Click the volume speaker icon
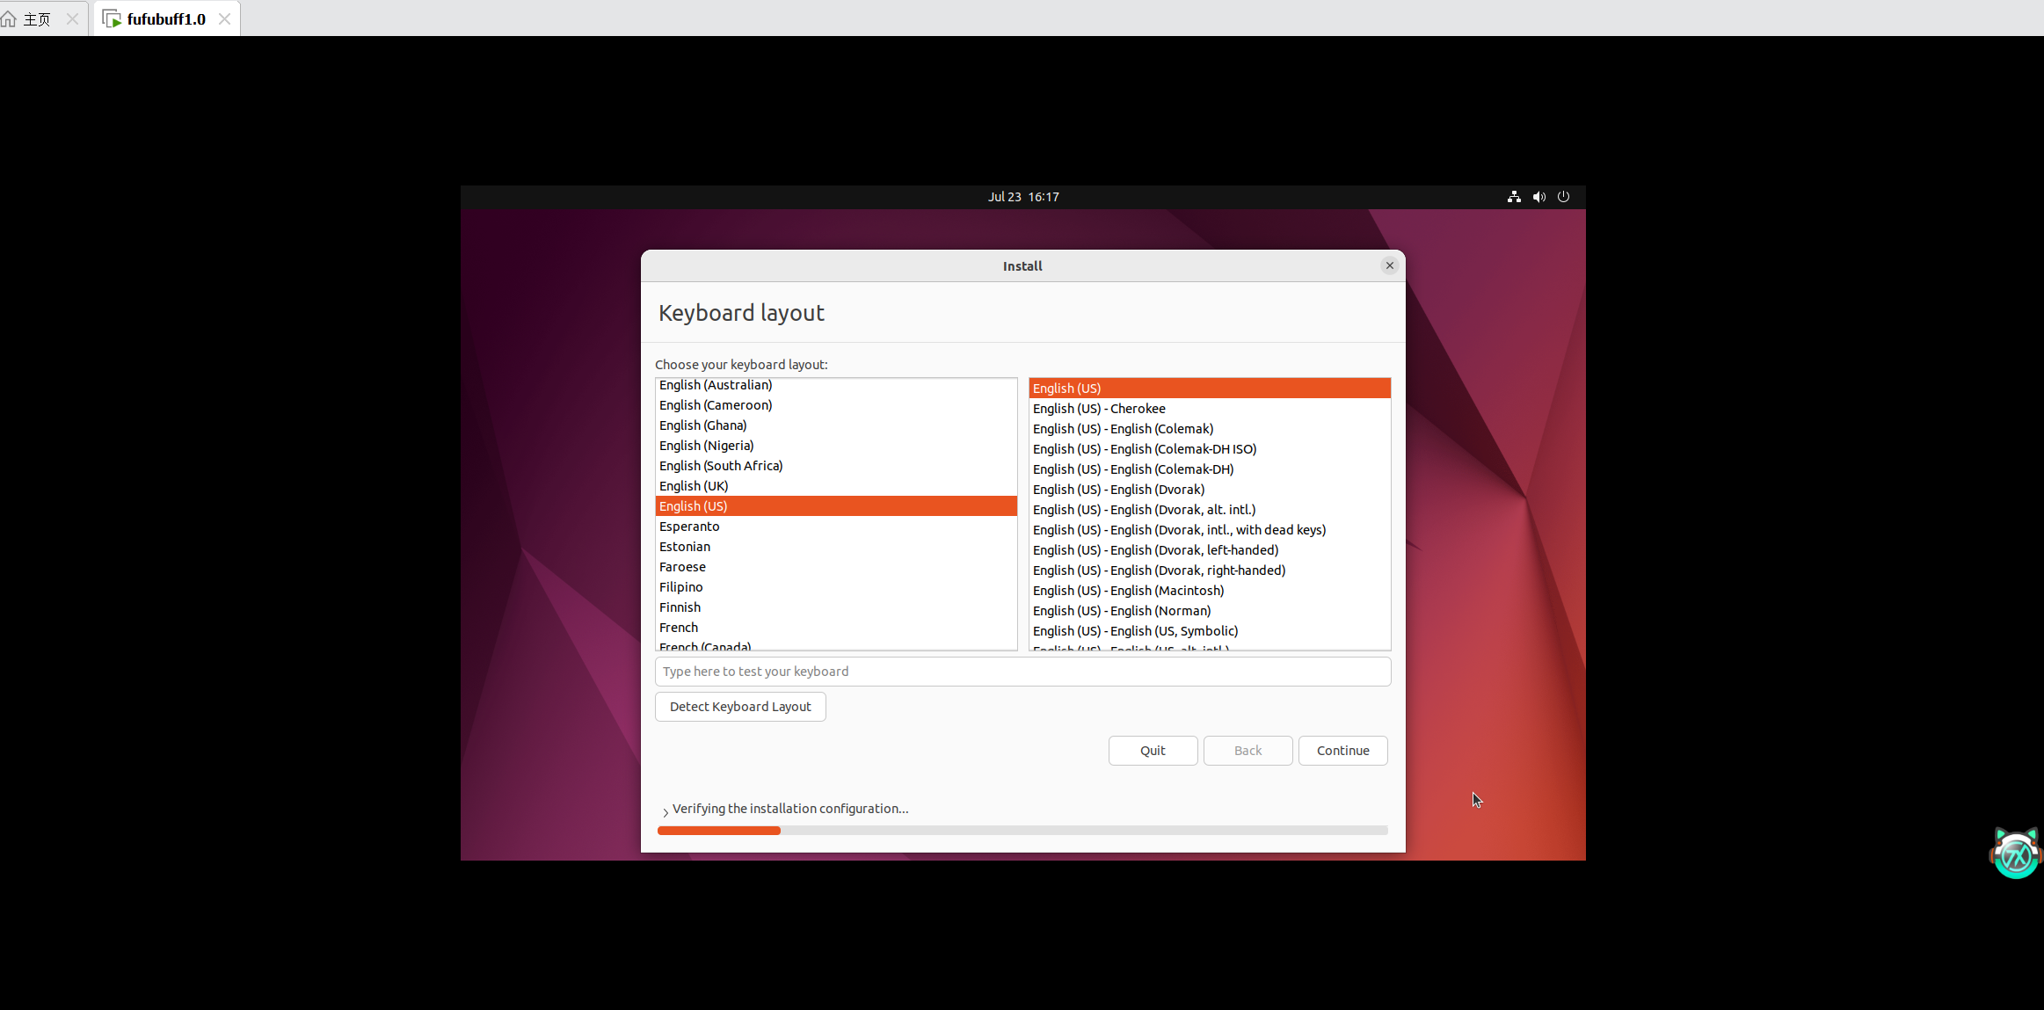 (1538, 197)
